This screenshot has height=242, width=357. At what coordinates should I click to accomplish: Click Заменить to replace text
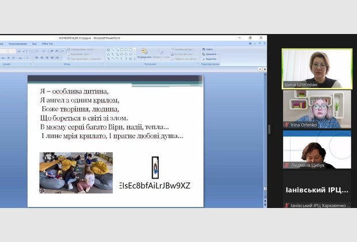point(210,54)
